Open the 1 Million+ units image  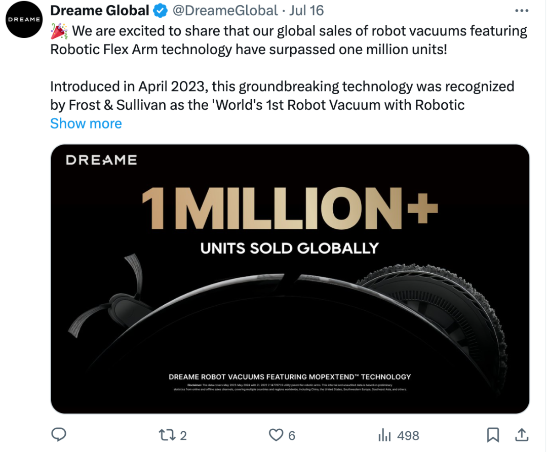290,279
